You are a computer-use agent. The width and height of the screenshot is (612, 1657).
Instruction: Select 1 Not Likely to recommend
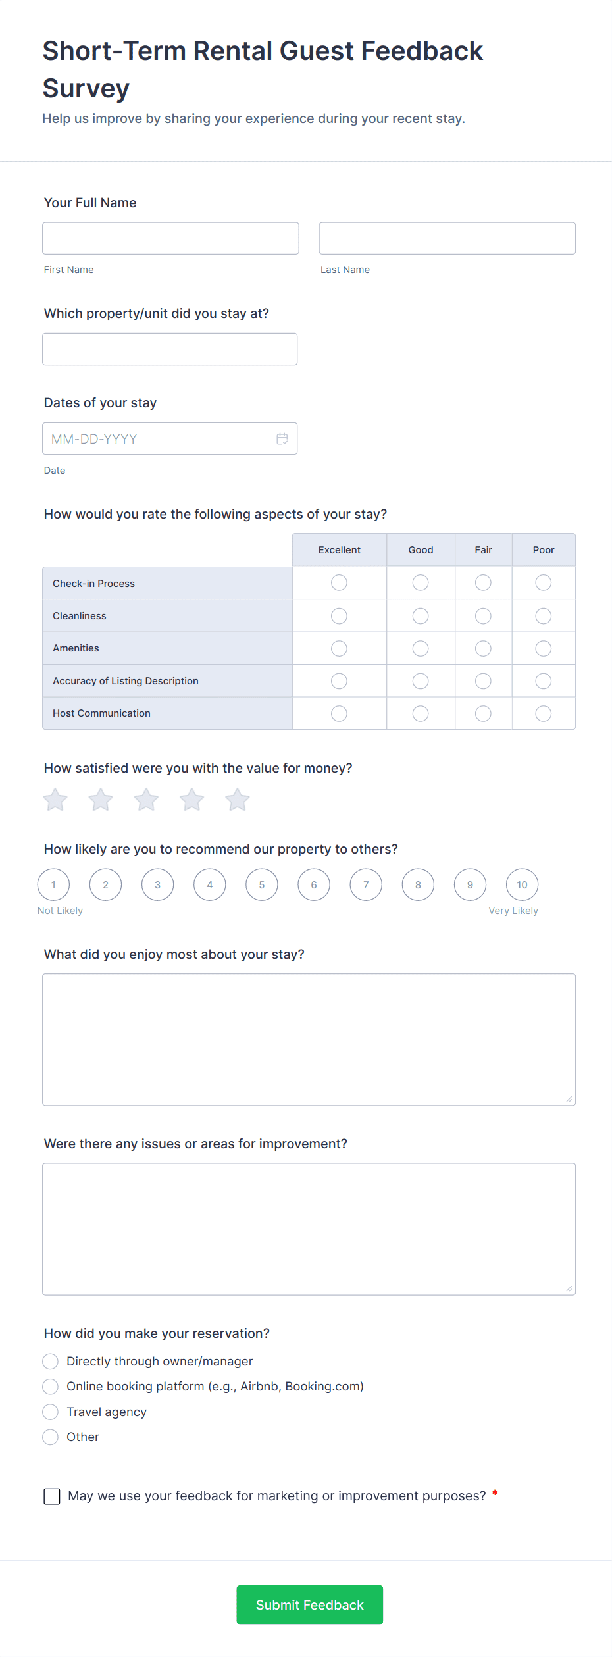(x=53, y=884)
